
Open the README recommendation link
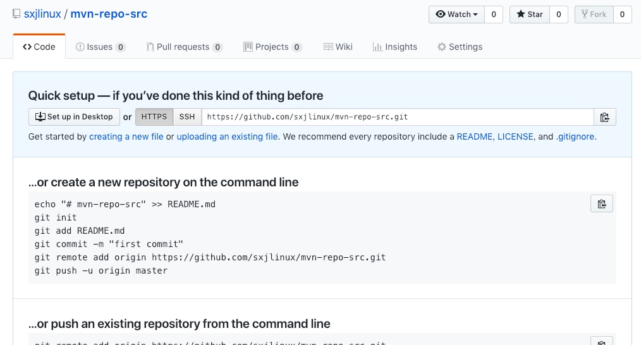click(x=475, y=136)
